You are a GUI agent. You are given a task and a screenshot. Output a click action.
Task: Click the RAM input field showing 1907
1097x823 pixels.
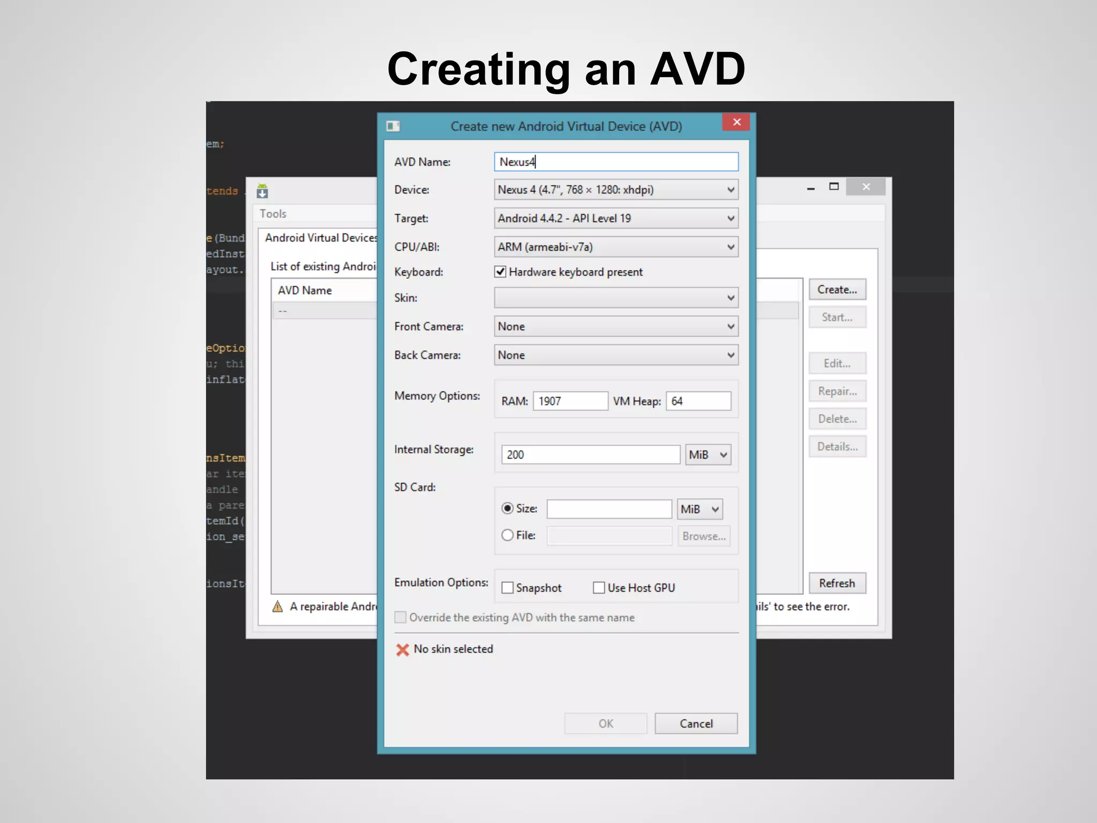click(x=570, y=401)
